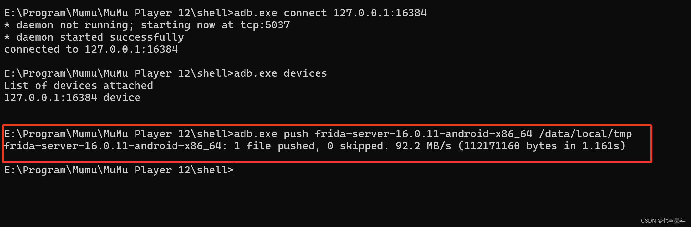Click the '127.0.0.1:16384' entry in the device list
This screenshot has width=691, height=227.
[x=50, y=98]
